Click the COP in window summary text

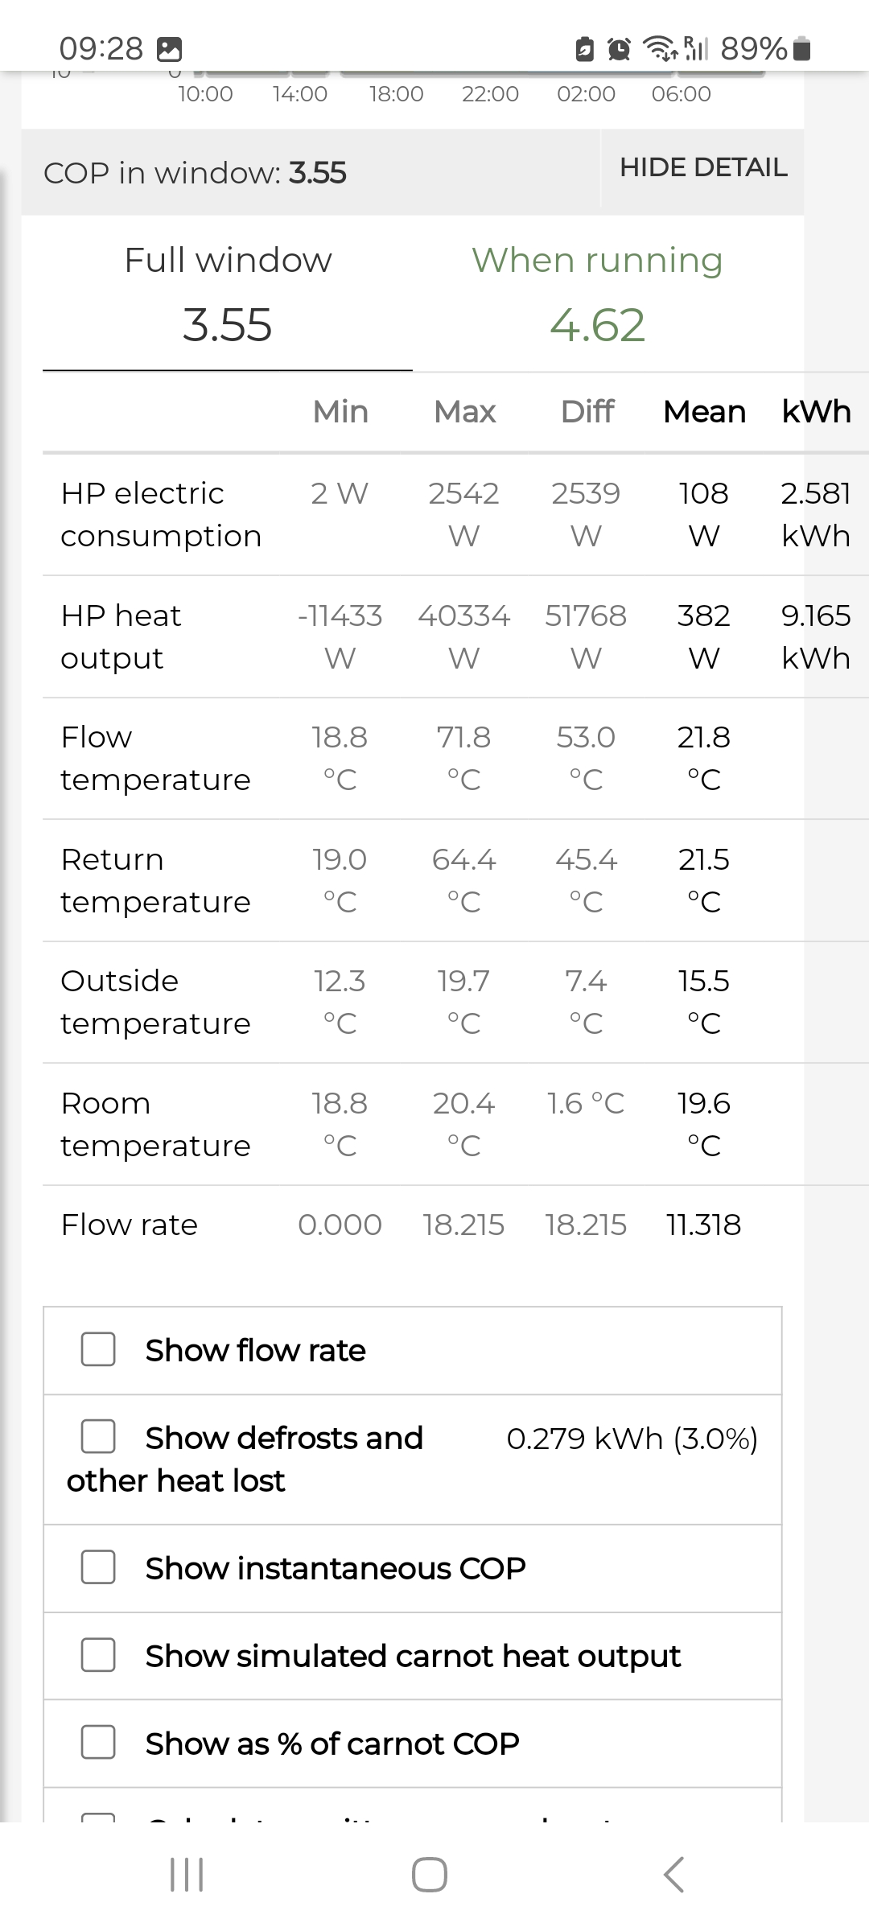pos(195,172)
